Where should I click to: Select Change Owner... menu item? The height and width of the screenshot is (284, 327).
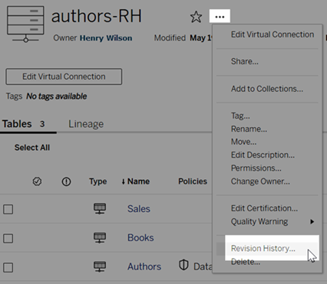click(x=260, y=181)
